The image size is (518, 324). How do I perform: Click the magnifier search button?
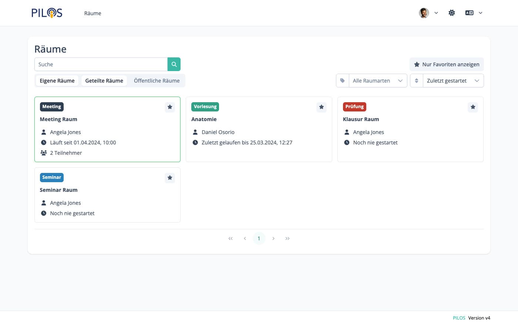click(174, 64)
